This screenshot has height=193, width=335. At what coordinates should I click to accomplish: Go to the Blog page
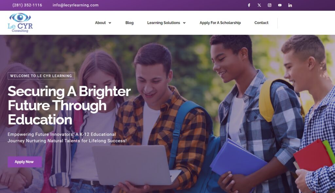tap(130, 23)
